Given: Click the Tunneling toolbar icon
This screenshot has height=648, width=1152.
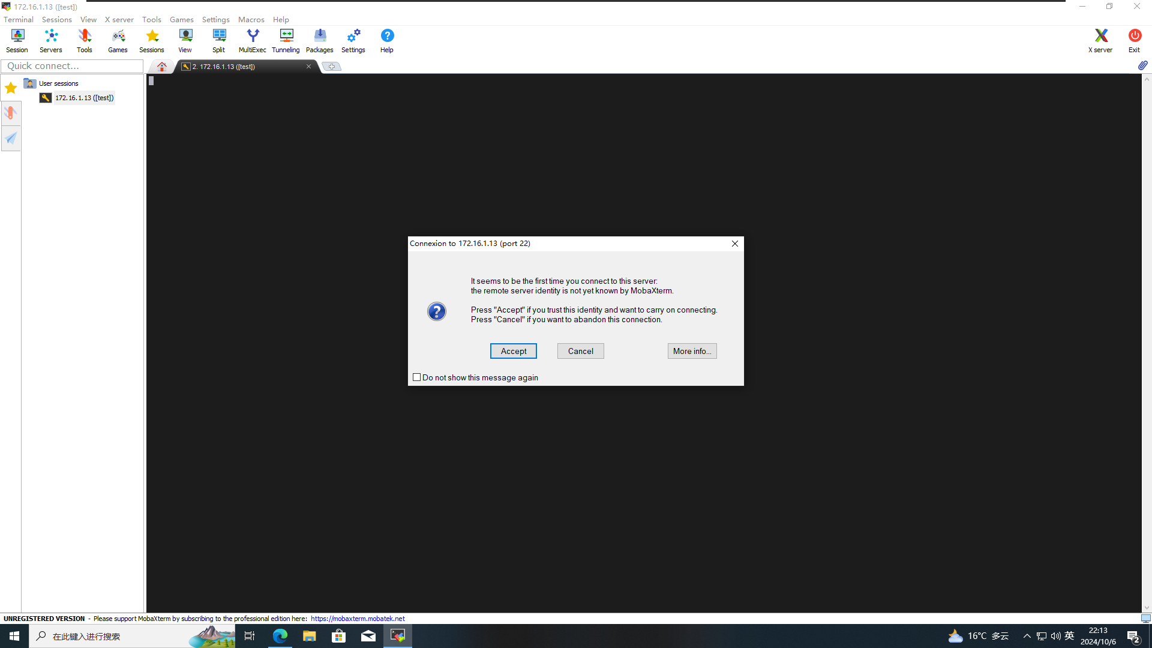Looking at the screenshot, I should [286, 41].
